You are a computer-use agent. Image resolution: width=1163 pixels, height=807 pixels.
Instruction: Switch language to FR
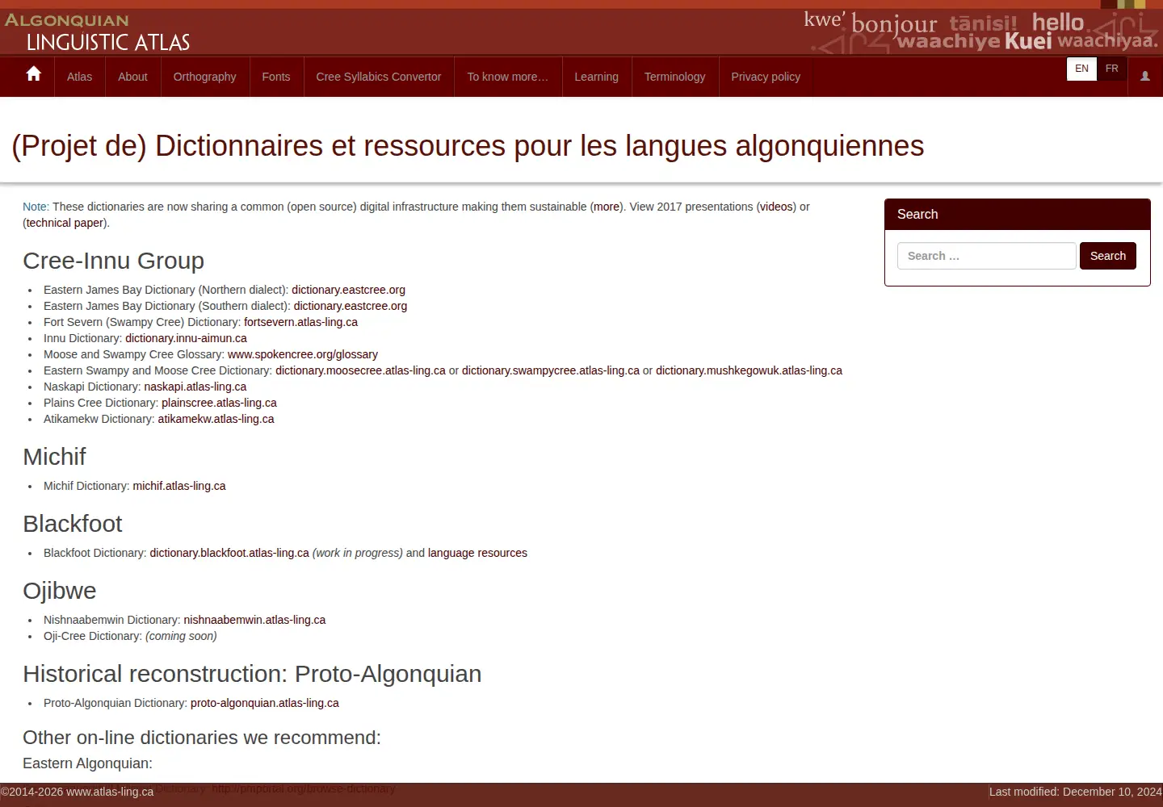tap(1111, 69)
